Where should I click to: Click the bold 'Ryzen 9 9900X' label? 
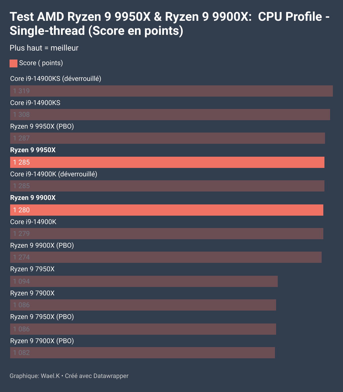click(33, 198)
